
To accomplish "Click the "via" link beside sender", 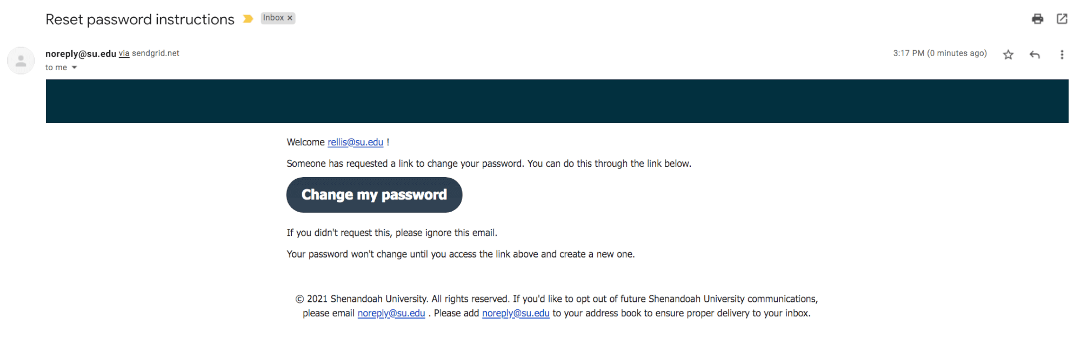I will 124,53.
